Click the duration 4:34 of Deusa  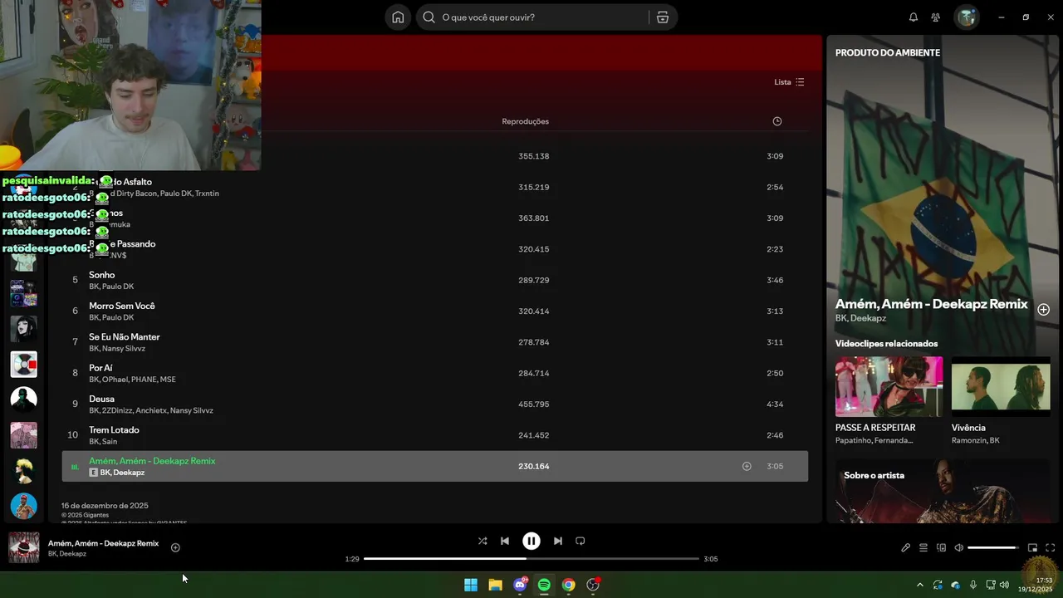775,404
